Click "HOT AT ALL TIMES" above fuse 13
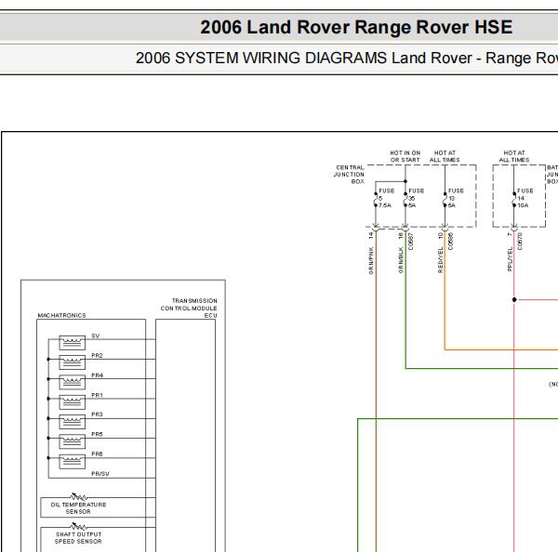Viewport: 558px width, 552px height. (x=445, y=156)
